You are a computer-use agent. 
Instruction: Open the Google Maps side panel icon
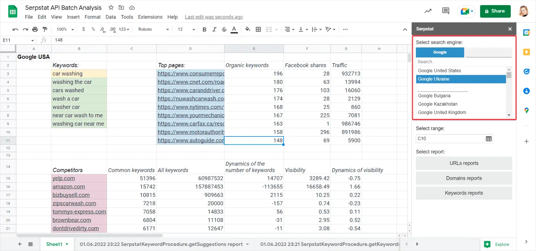point(526,111)
